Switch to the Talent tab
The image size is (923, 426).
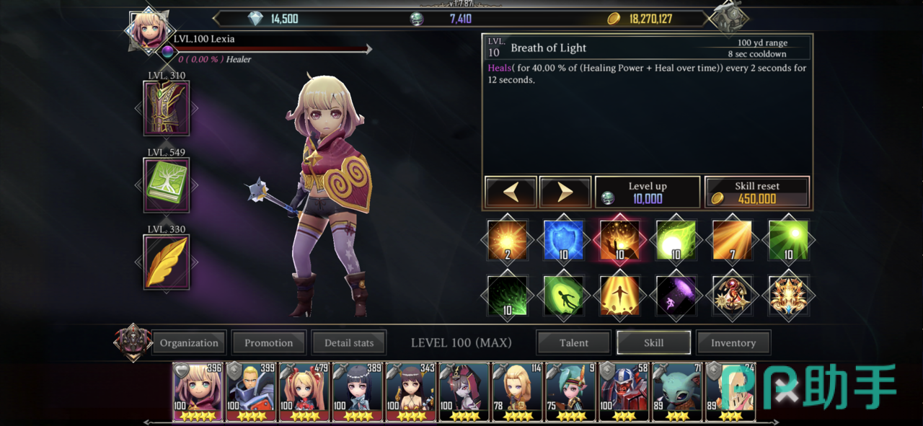pyautogui.click(x=574, y=343)
